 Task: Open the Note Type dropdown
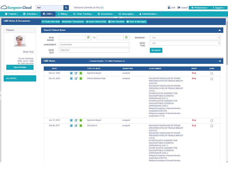pos(185,43)
